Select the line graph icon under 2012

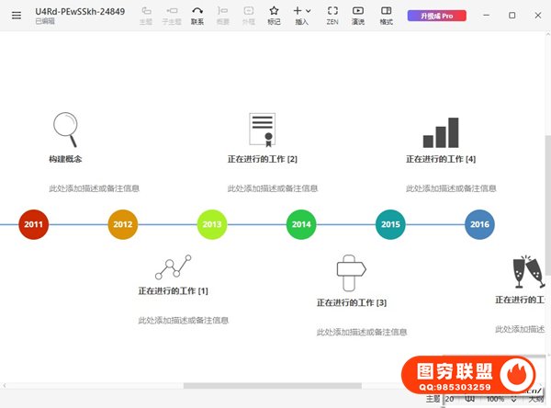173,266
